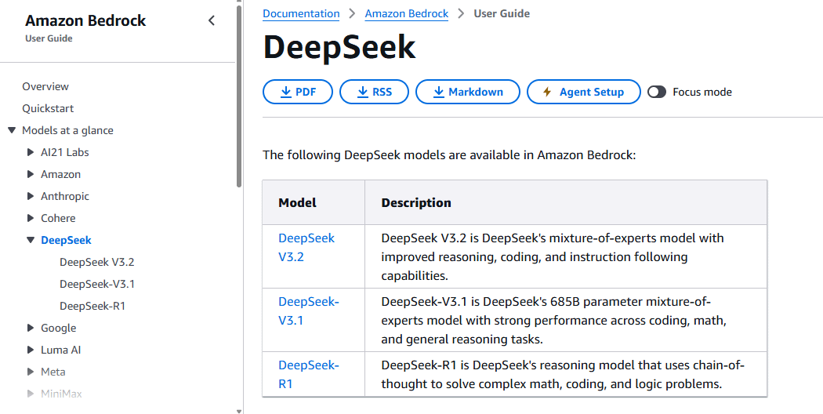Collapse the Models at a glance section
The height and width of the screenshot is (414, 823).
pos(12,130)
